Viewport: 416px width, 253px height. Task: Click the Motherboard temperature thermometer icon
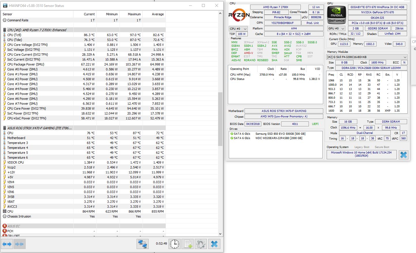5,138
